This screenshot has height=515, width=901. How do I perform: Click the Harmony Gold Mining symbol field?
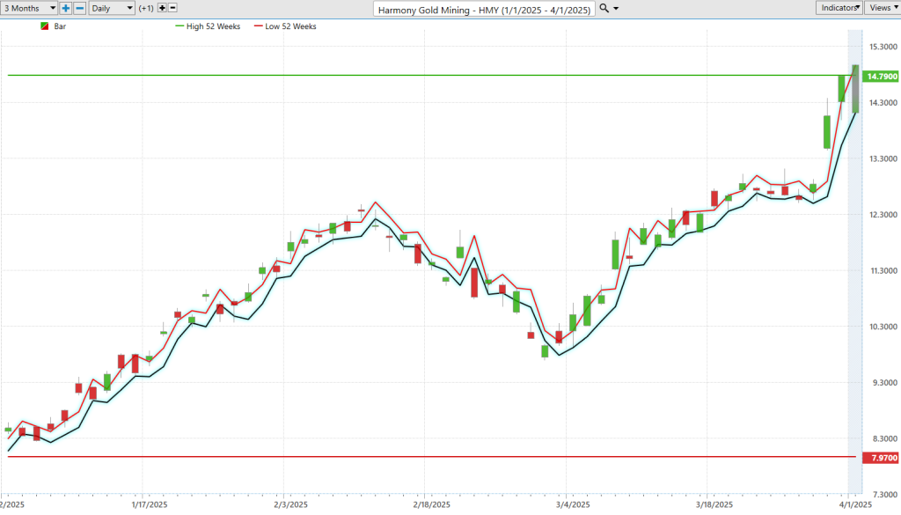tap(484, 9)
